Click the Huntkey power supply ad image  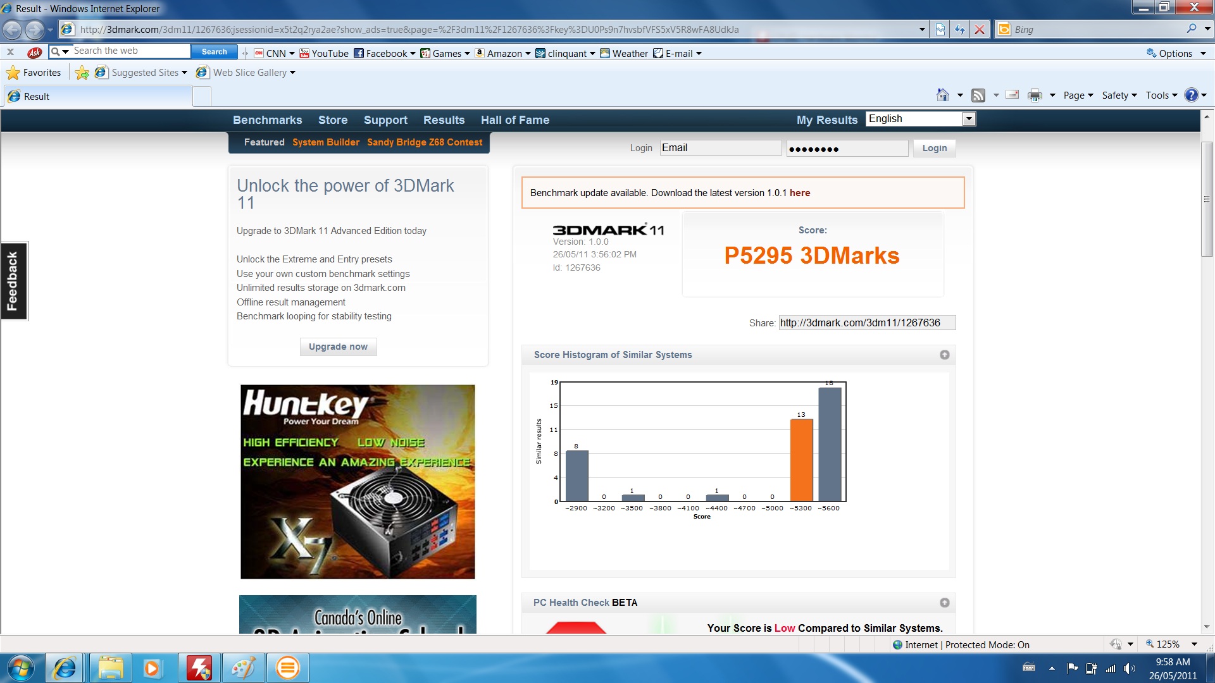tap(358, 482)
